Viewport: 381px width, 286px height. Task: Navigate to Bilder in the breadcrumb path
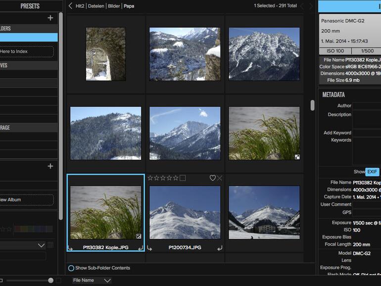pyautogui.click(x=113, y=6)
